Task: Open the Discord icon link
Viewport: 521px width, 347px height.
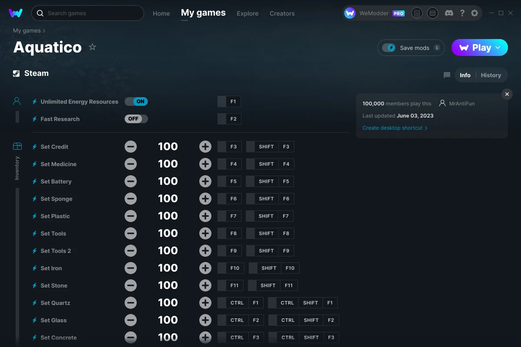Action: click(x=449, y=13)
